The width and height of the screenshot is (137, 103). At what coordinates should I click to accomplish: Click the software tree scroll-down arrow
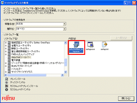pos(65,72)
